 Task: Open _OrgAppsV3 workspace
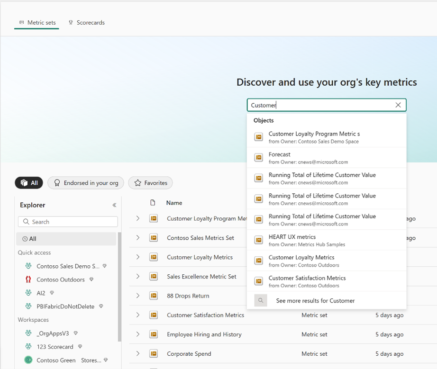[53, 333]
